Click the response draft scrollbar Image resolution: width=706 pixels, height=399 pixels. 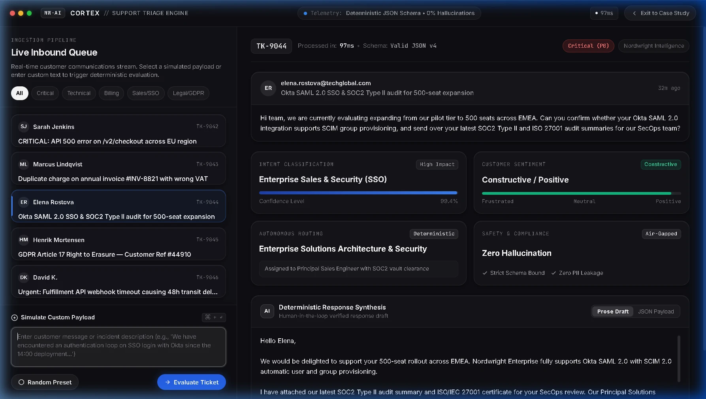point(679,358)
